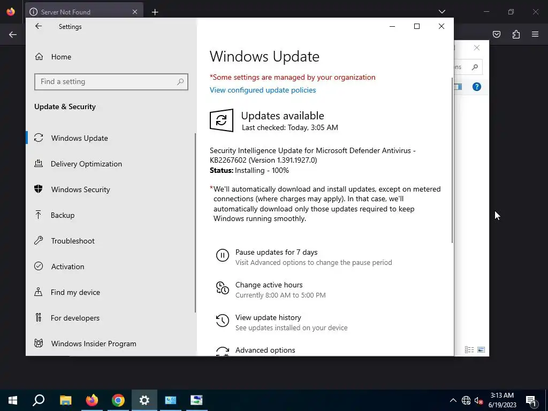Open File Explorer from taskbar
This screenshot has height=411, width=548.
[x=65, y=400]
